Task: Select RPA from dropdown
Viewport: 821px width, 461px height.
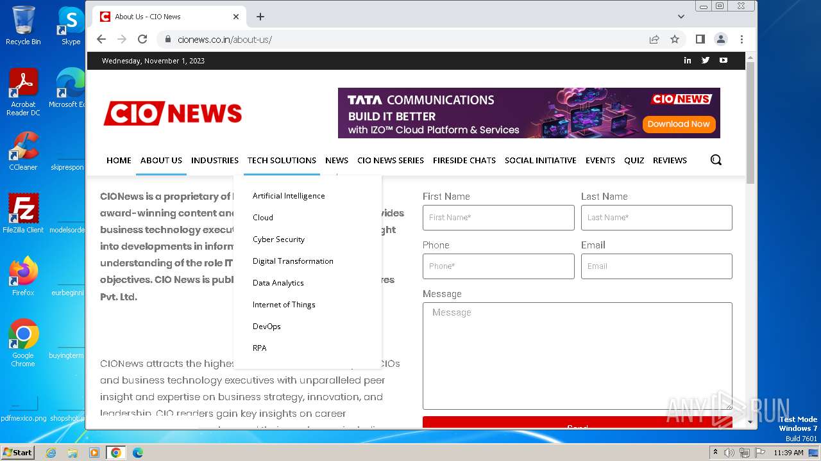Action: click(260, 348)
